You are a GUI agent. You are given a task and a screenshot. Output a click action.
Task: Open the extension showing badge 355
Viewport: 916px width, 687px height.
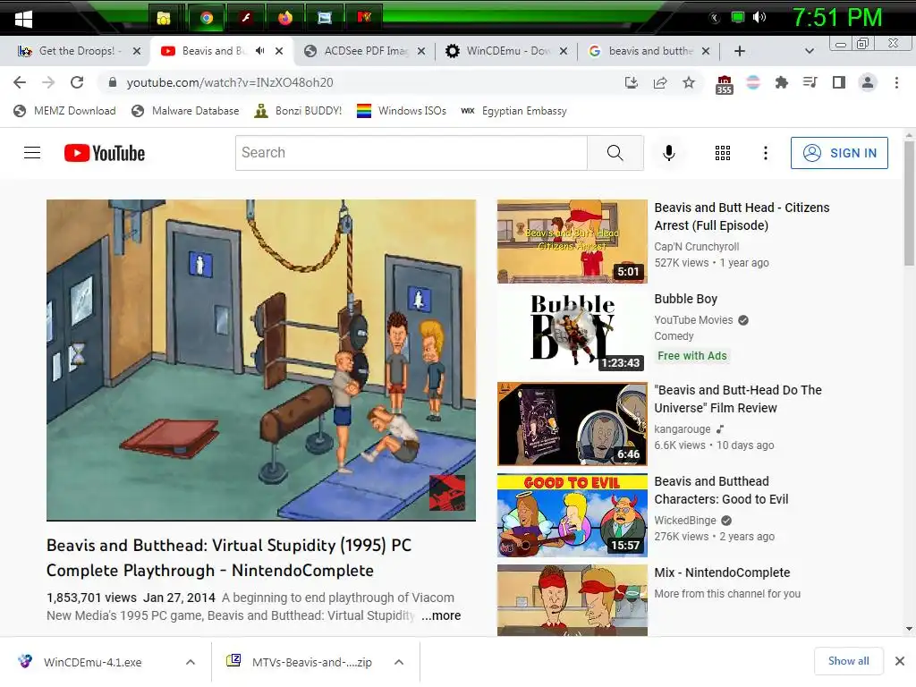tap(725, 84)
